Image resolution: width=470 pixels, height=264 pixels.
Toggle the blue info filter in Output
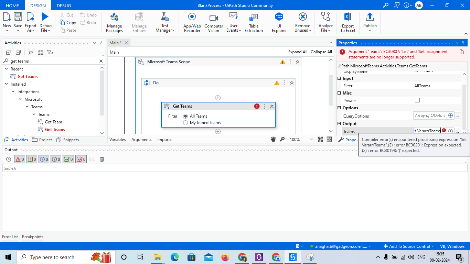coord(44,159)
